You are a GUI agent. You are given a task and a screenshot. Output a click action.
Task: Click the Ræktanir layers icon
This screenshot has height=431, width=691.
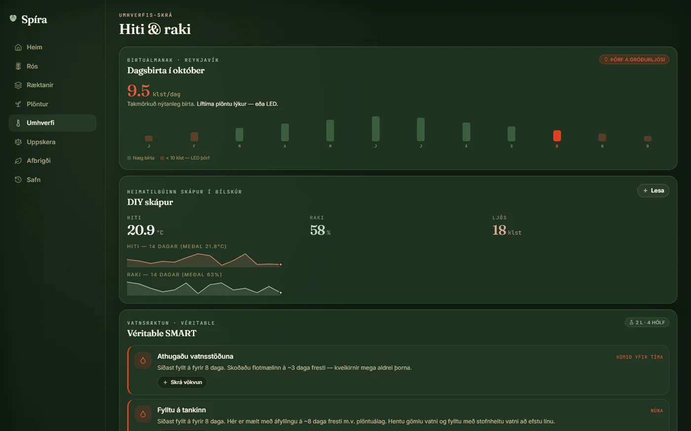click(x=18, y=85)
